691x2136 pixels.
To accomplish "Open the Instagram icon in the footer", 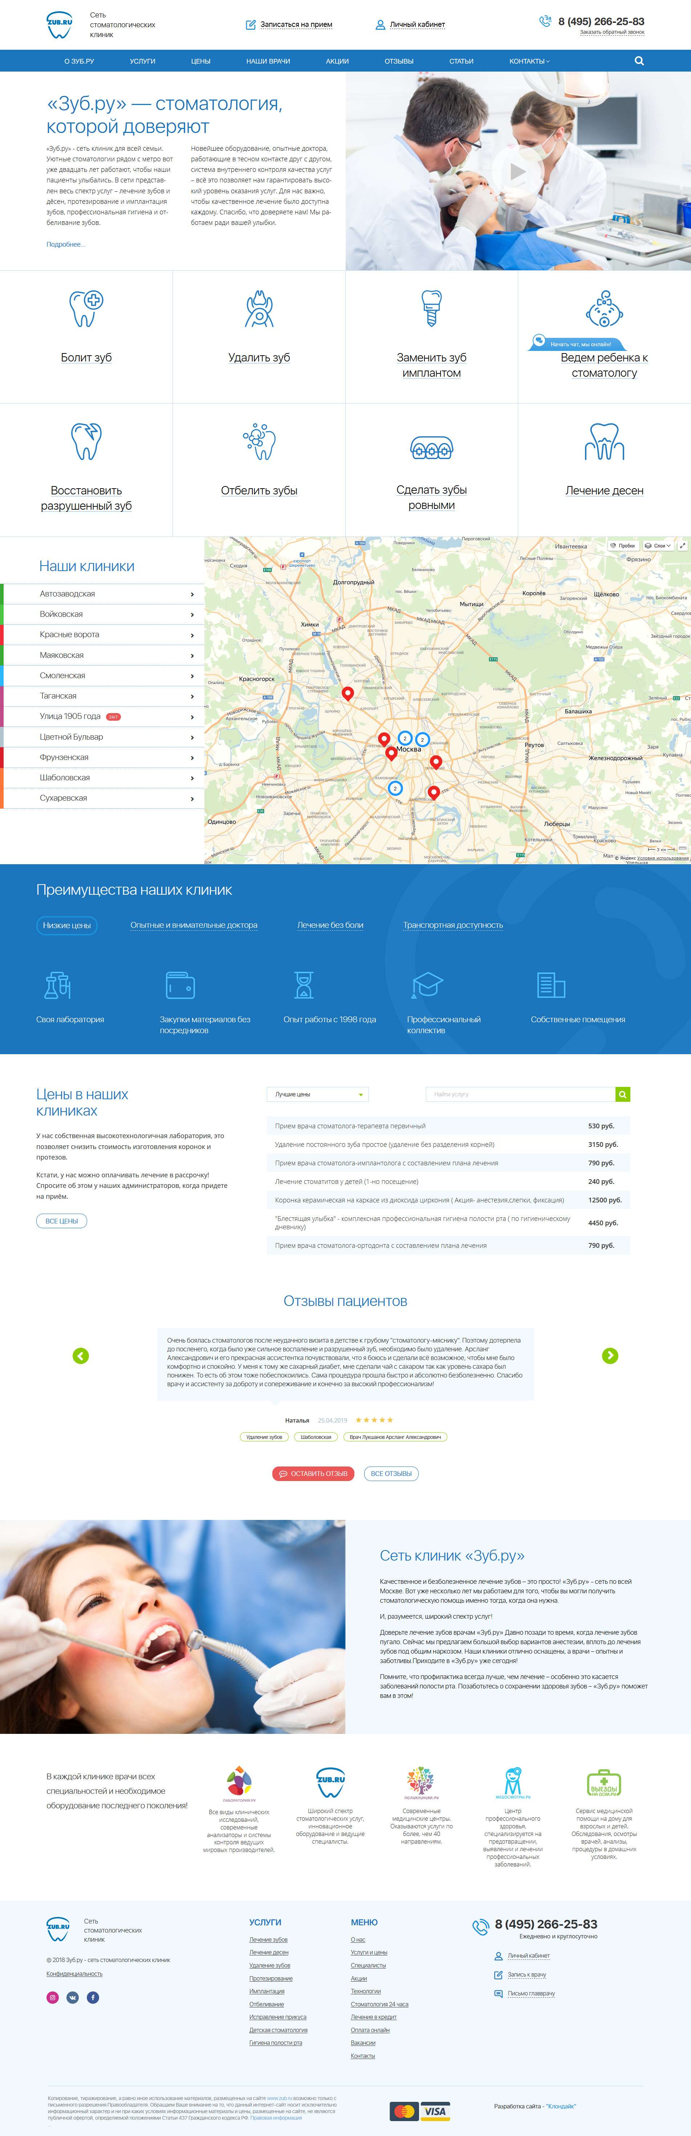I will click(52, 1998).
